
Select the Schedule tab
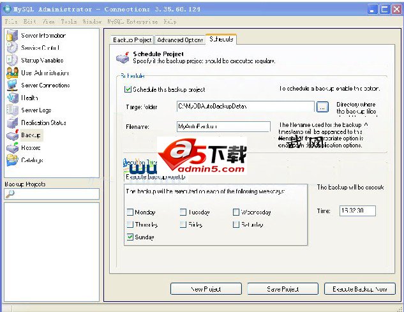click(221, 39)
